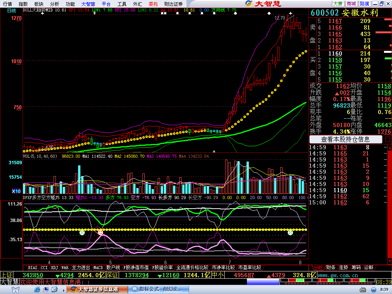Select the 财务 tab in right panel
Viewport: 392px width, 294px height.
(330, 268)
